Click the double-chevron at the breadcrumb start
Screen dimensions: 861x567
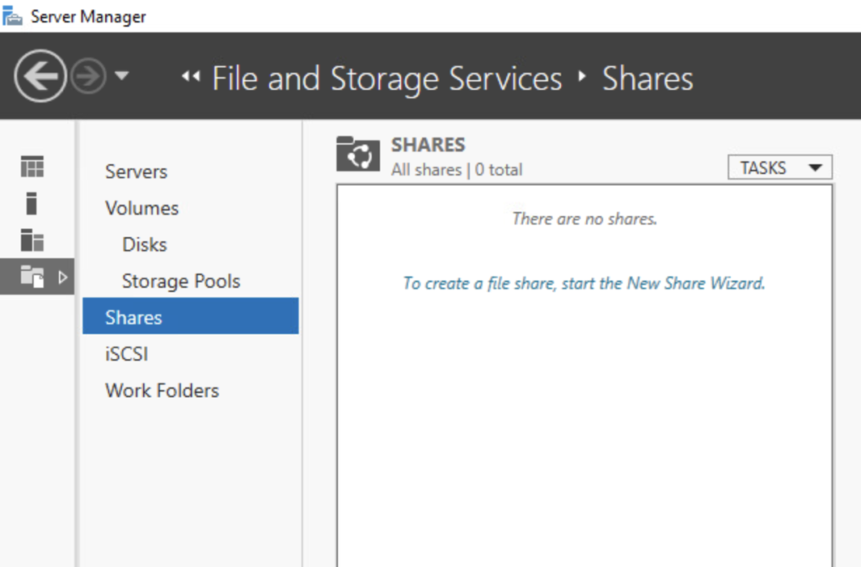191,77
